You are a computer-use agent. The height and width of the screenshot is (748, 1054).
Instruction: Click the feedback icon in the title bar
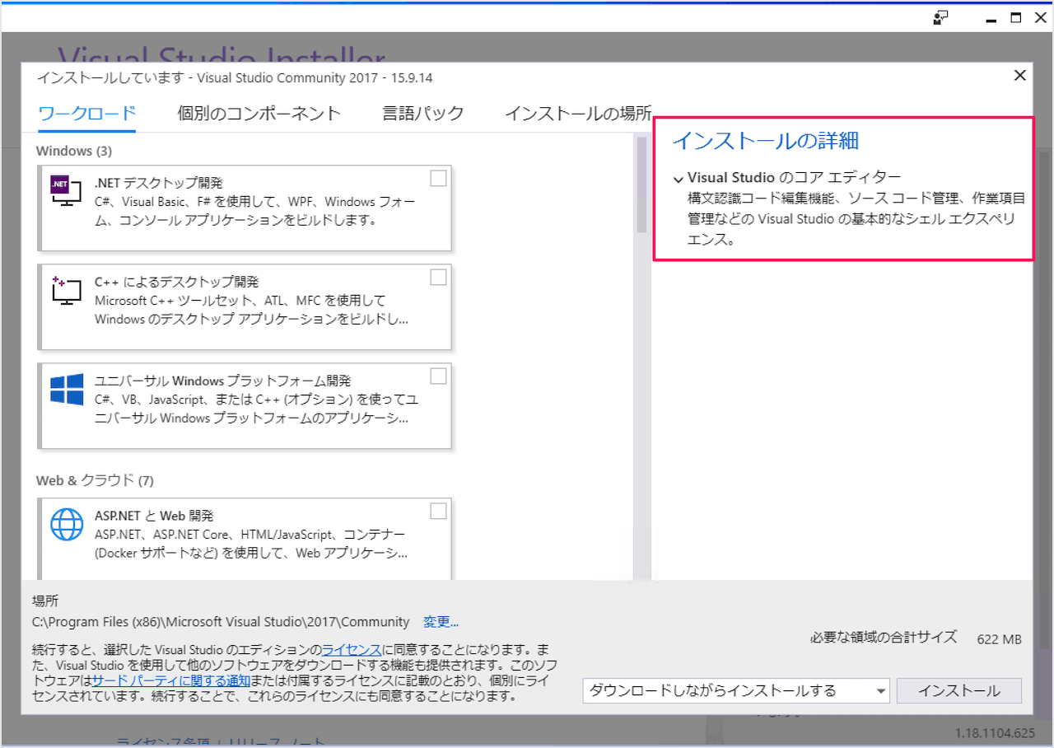(x=940, y=17)
